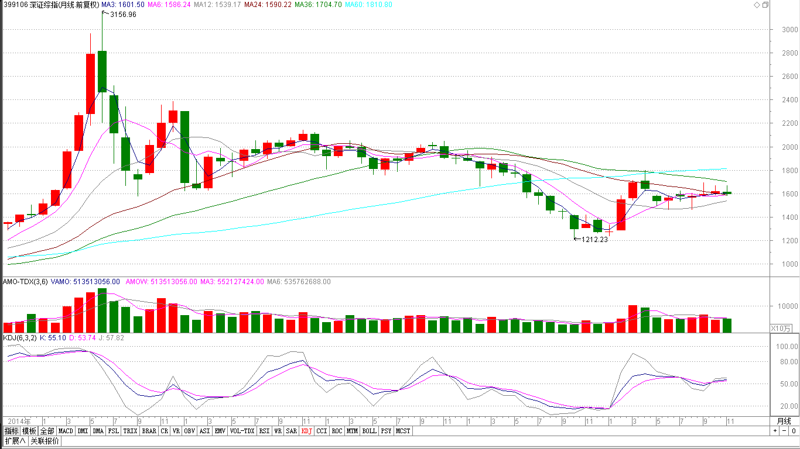Click the plus zoom button
This screenshot has height=449, width=800.
(x=775, y=431)
